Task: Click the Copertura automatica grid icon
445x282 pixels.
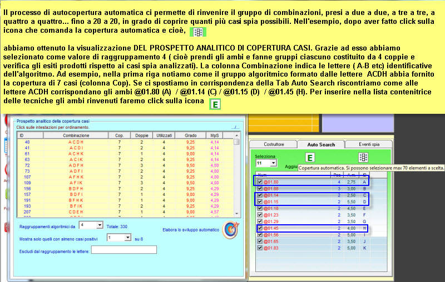Action: pyautogui.click(x=363, y=158)
